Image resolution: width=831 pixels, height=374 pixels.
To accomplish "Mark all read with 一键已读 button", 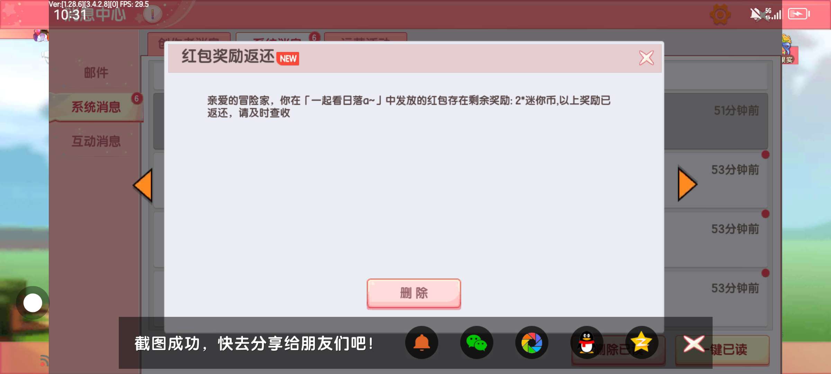I will coord(722,350).
